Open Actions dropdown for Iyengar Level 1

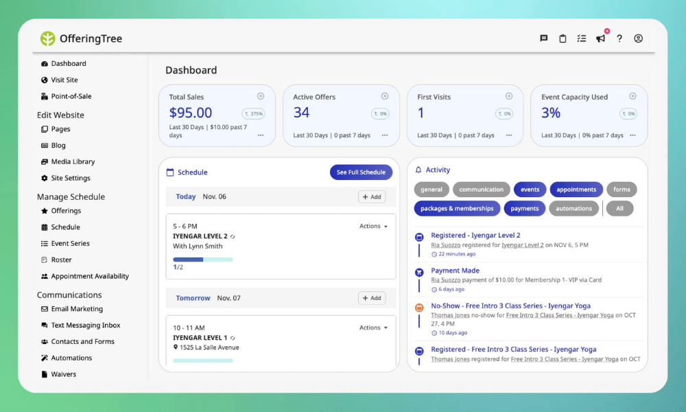(x=373, y=328)
